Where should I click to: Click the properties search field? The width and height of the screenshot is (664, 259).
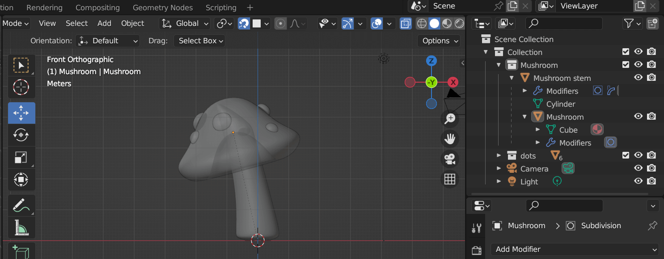point(564,205)
